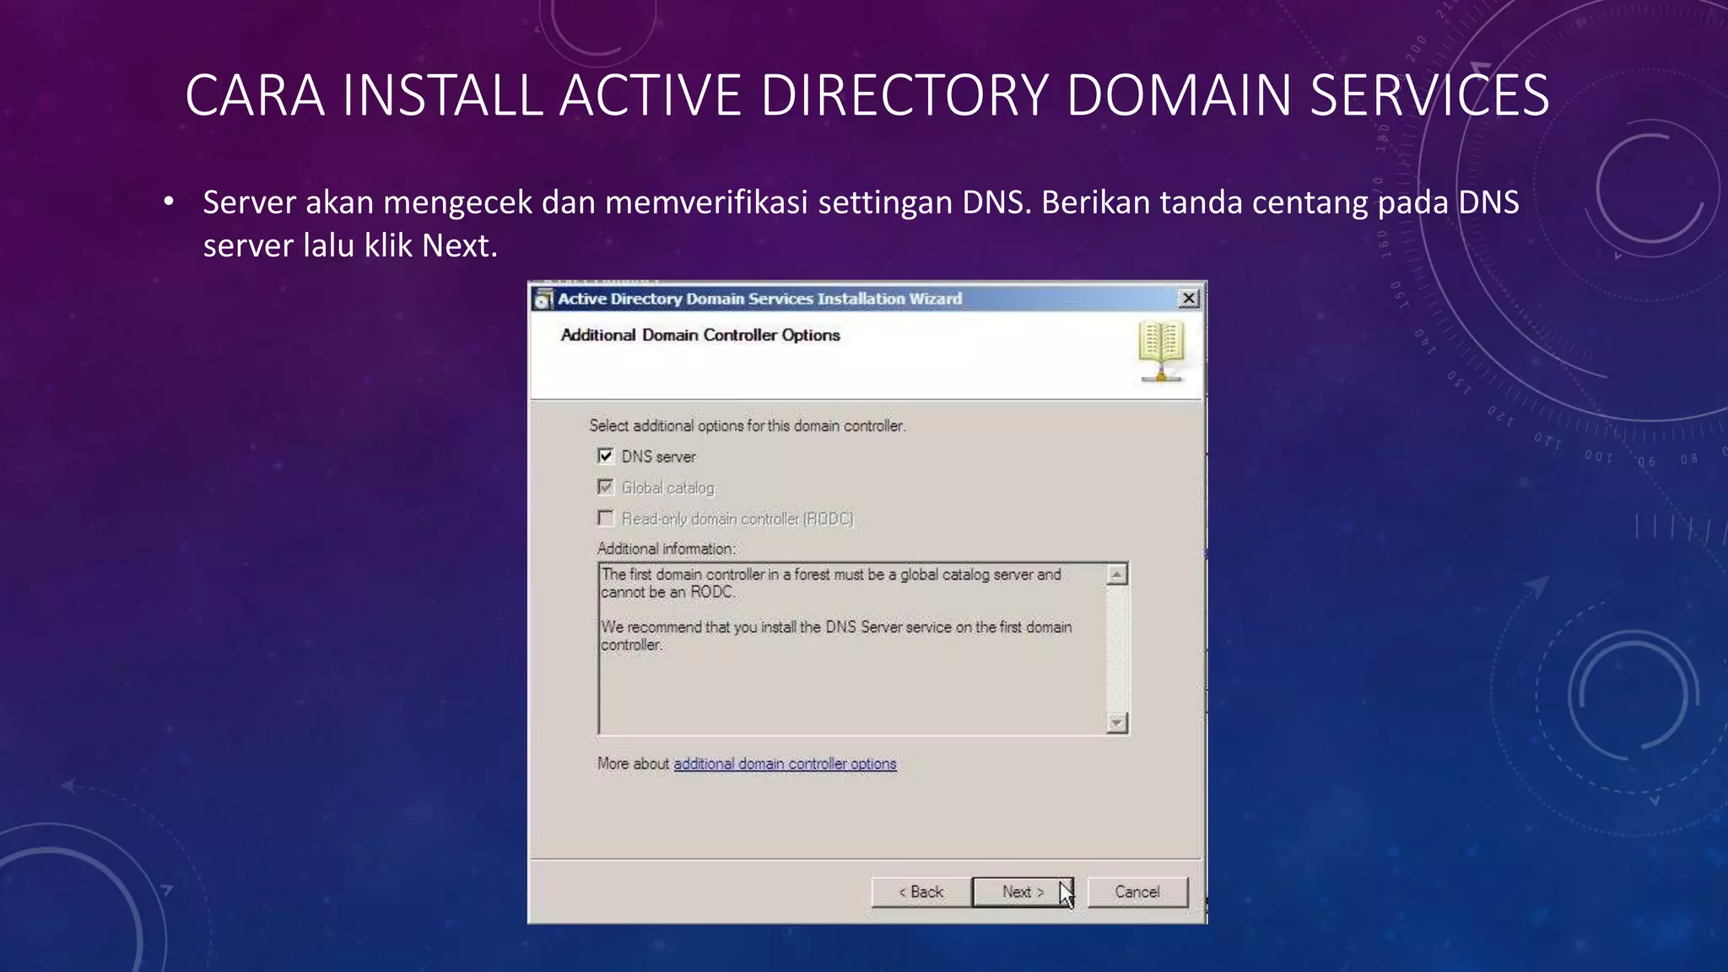The width and height of the screenshot is (1728, 972).
Task: Click the Next > button
Action: pyautogui.click(x=1023, y=892)
